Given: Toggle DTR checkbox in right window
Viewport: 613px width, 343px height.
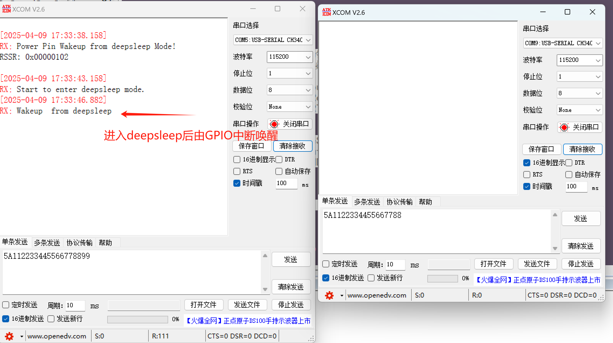Looking at the screenshot, I should (569, 163).
